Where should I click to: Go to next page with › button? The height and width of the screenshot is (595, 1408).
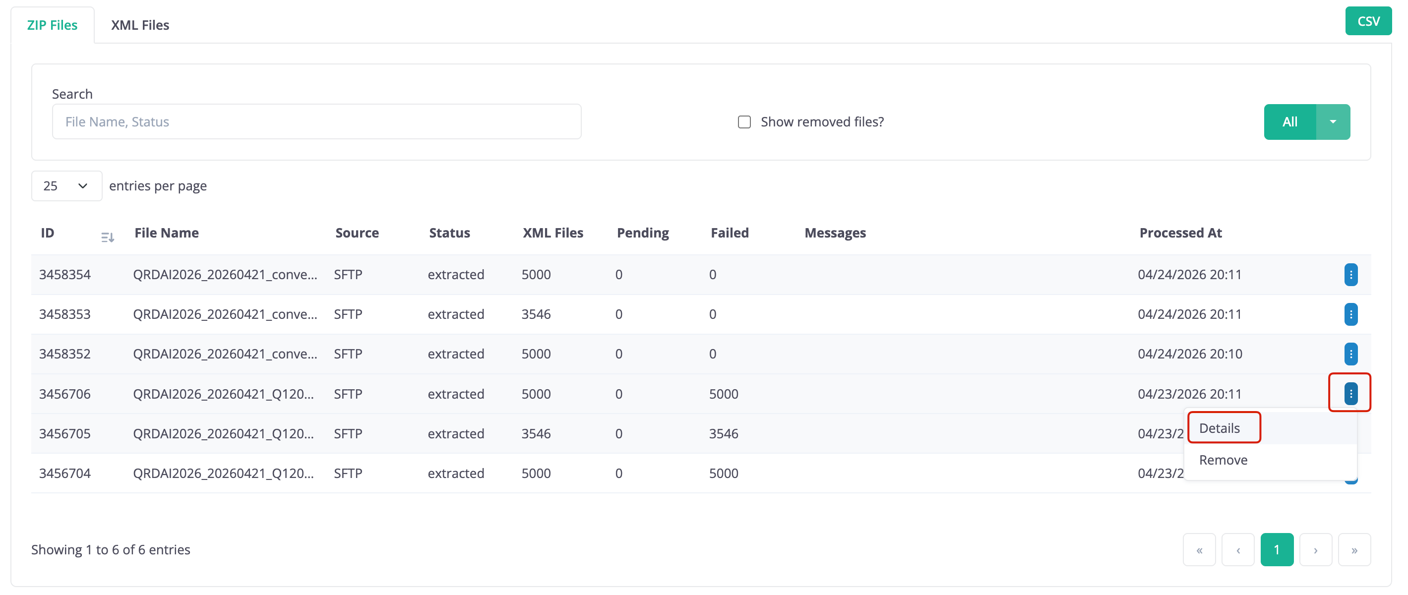pyautogui.click(x=1315, y=550)
